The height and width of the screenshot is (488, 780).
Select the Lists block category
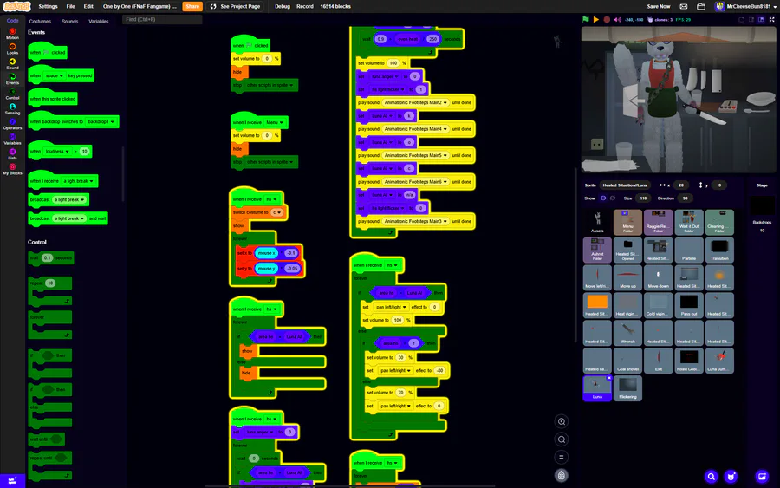click(x=12, y=154)
